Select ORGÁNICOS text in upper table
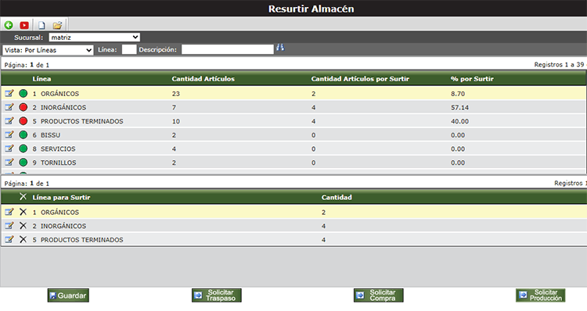This screenshot has height=311, width=587. [x=60, y=94]
